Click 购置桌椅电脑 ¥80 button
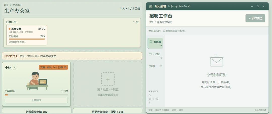272x114 pixels. pos(37,111)
